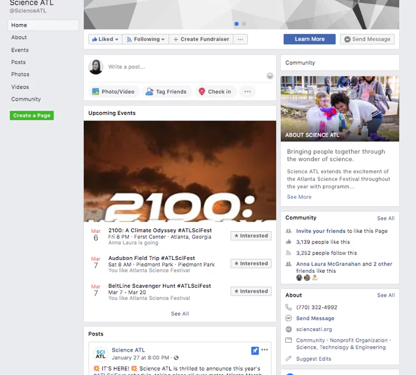Click the thumbs-up icon beside 3,139 people like this
The width and height of the screenshot is (416, 375).
click(x=288, y=242)
